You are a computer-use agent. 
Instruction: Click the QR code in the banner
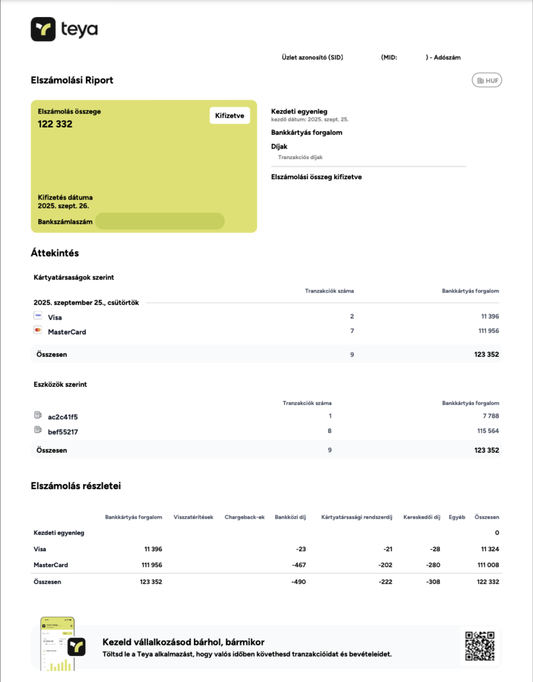480,646
